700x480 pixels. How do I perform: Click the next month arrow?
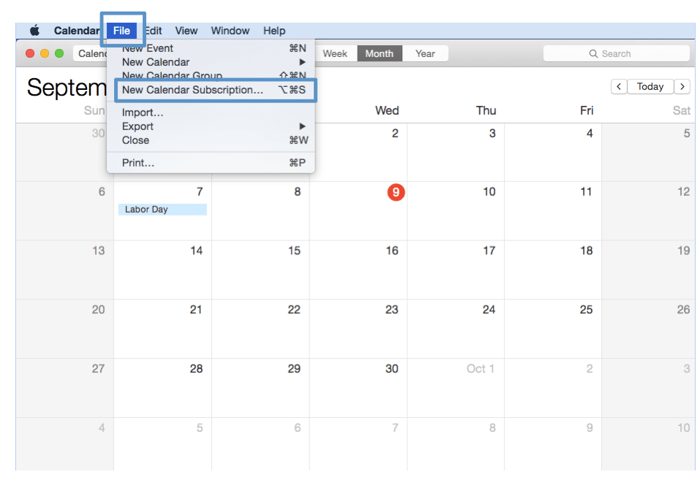(682, 86)
